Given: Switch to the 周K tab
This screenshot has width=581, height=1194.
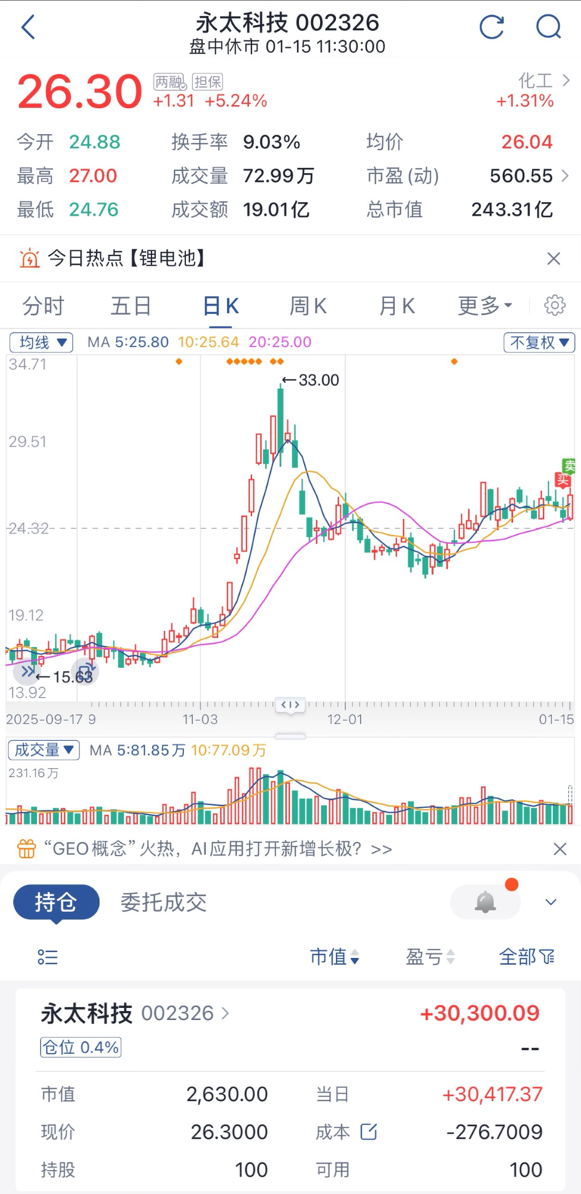Looking at the screenshot, I should pyautogui.click(x=308, y=306).
